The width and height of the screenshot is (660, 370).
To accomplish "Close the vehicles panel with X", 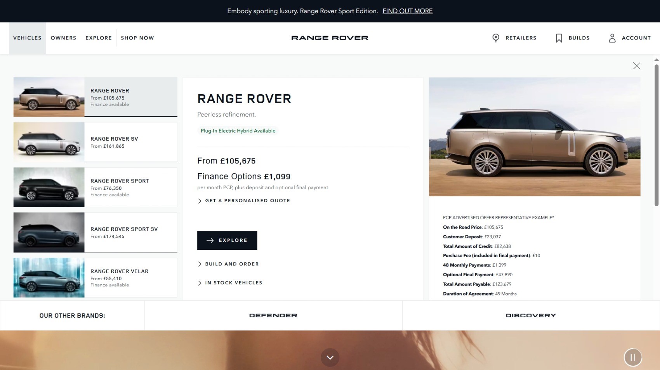I will coord(636,66).
